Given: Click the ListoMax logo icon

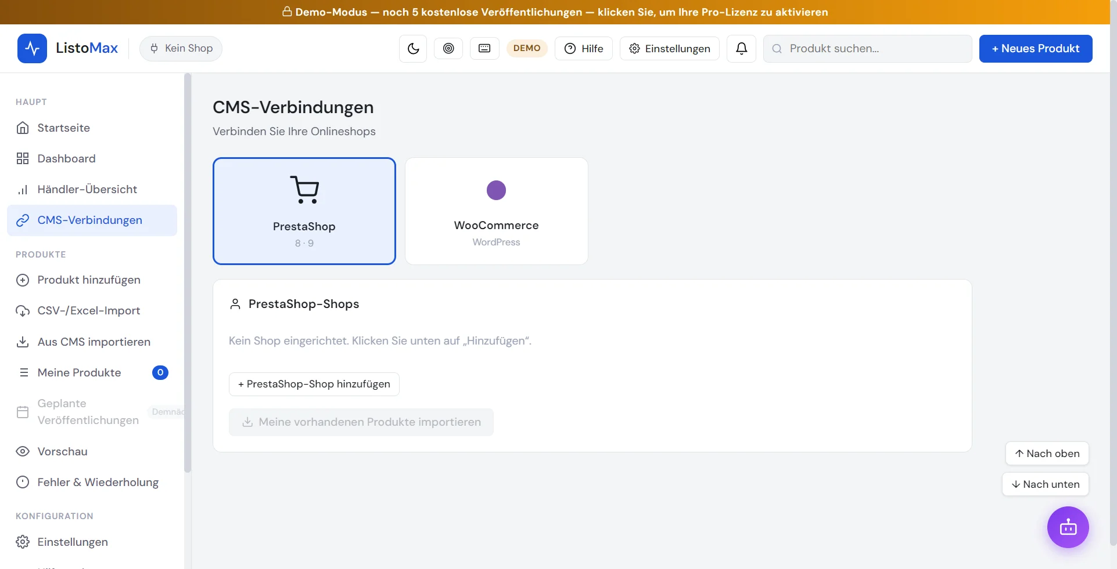Looking at the screenshot, I should 32,48.
